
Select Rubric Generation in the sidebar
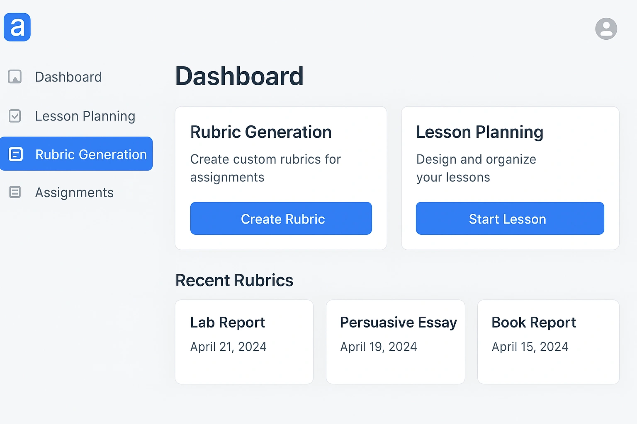(91, 154)
